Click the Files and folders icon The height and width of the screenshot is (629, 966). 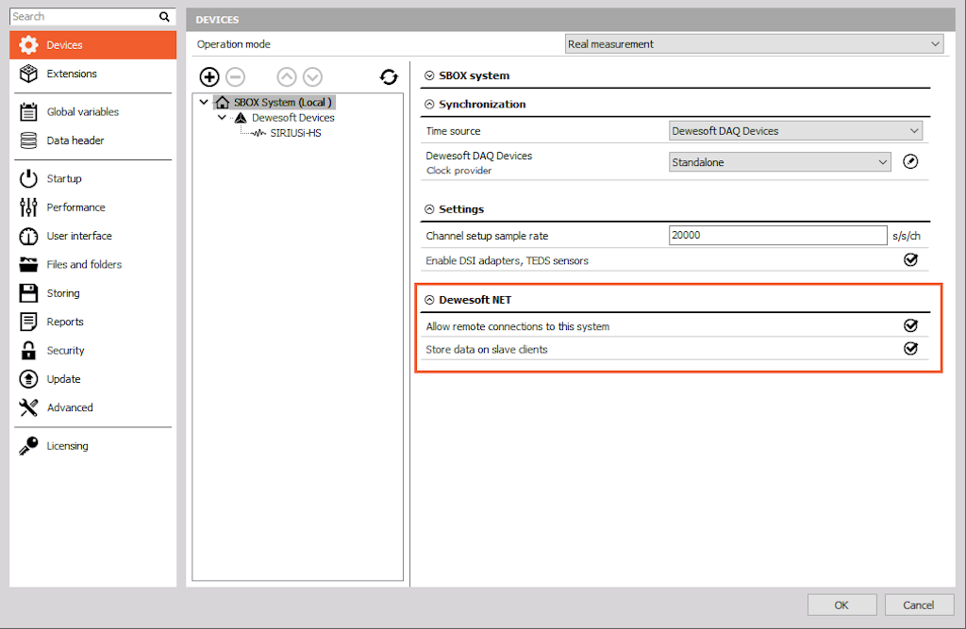coord(28,264)
